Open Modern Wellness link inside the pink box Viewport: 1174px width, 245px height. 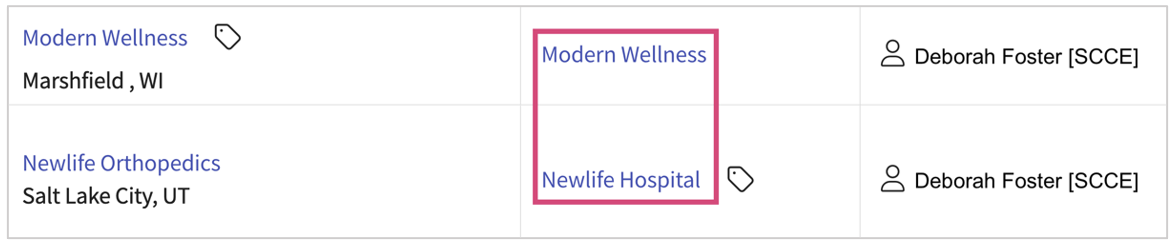tap(624, 55)
